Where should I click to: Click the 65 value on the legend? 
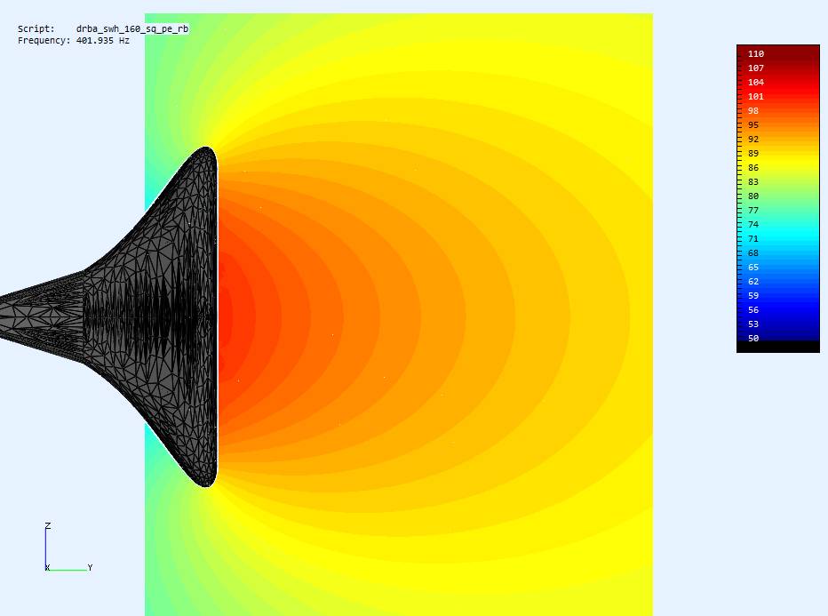(x=753, y=268)
